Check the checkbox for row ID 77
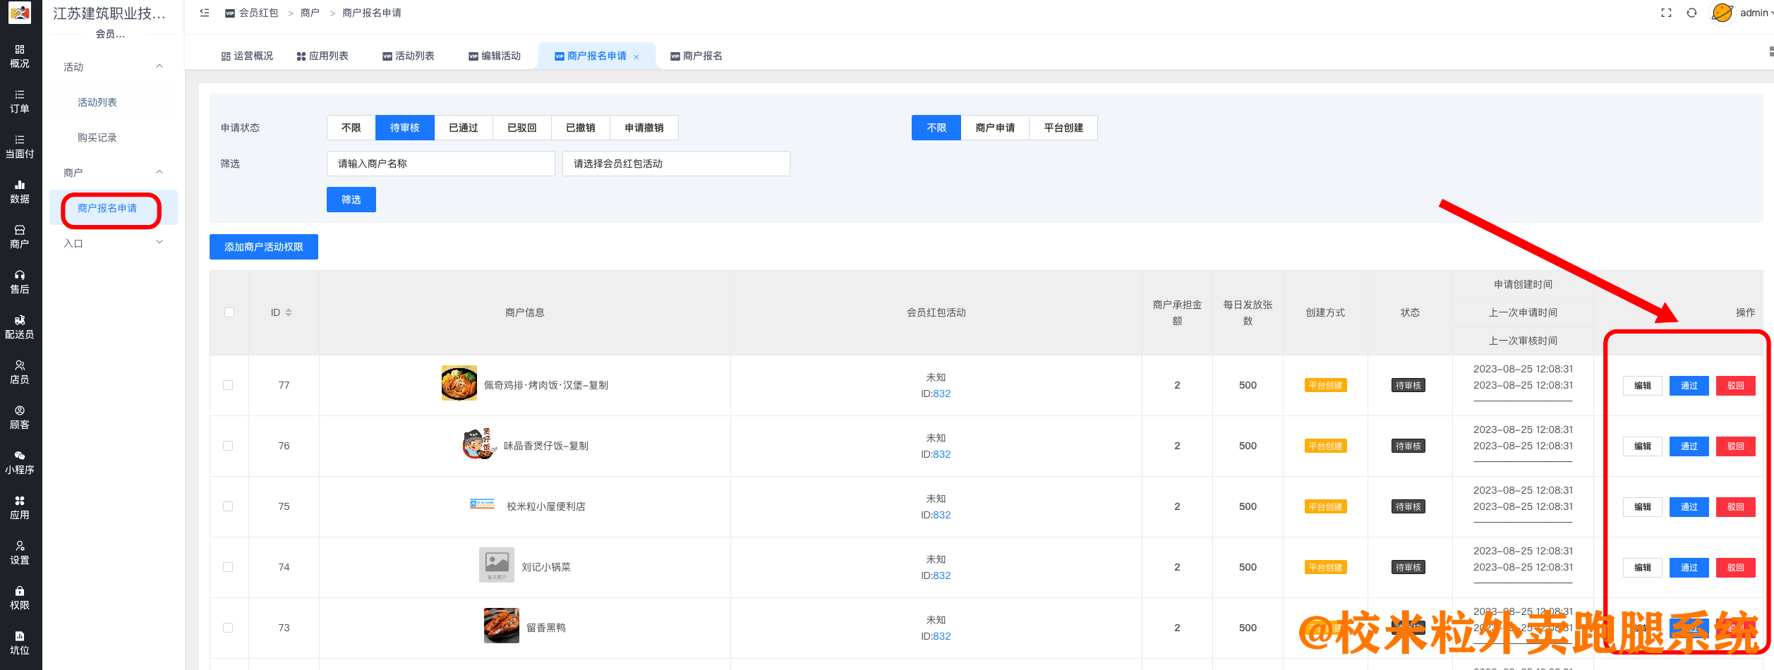 (x=228, y=385)
